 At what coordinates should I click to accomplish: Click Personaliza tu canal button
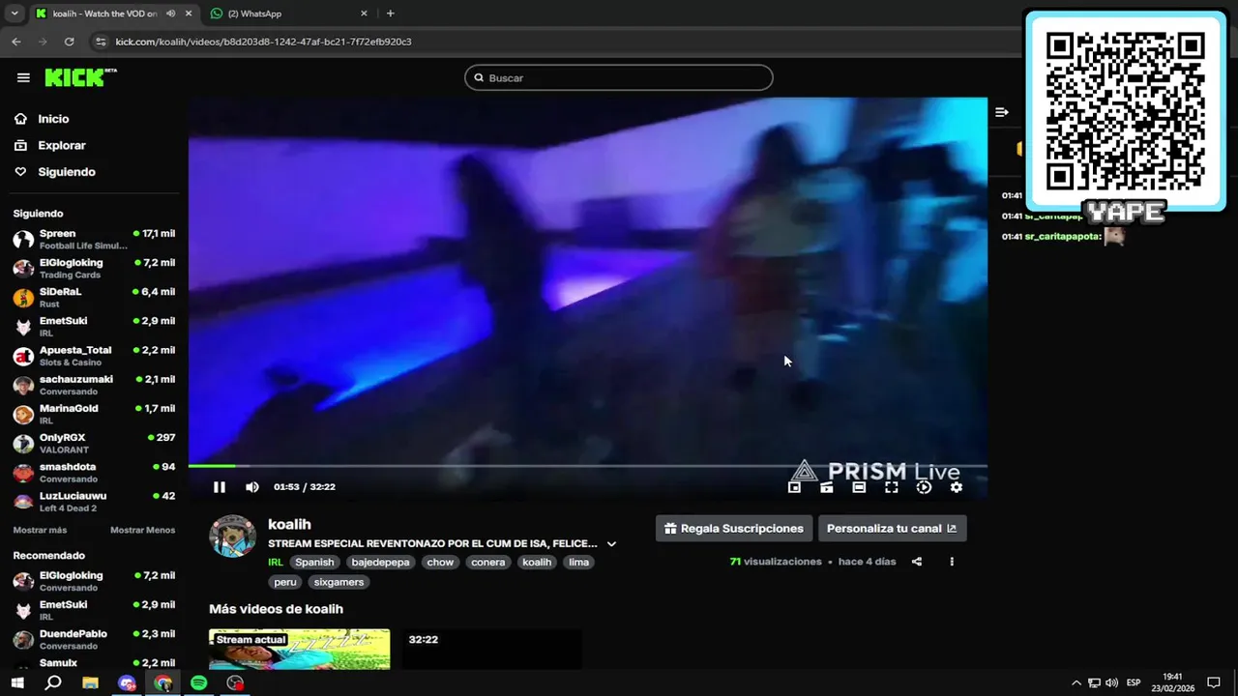tap(892, 529)
